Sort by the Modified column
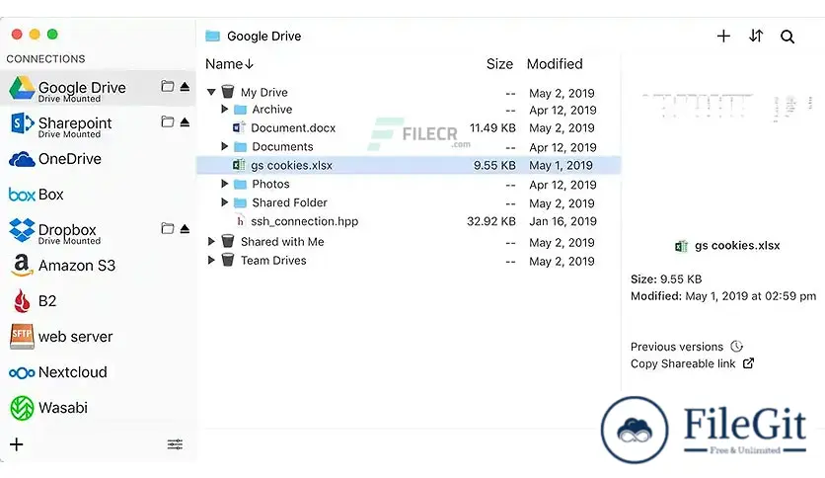 (x=555, y=64)
